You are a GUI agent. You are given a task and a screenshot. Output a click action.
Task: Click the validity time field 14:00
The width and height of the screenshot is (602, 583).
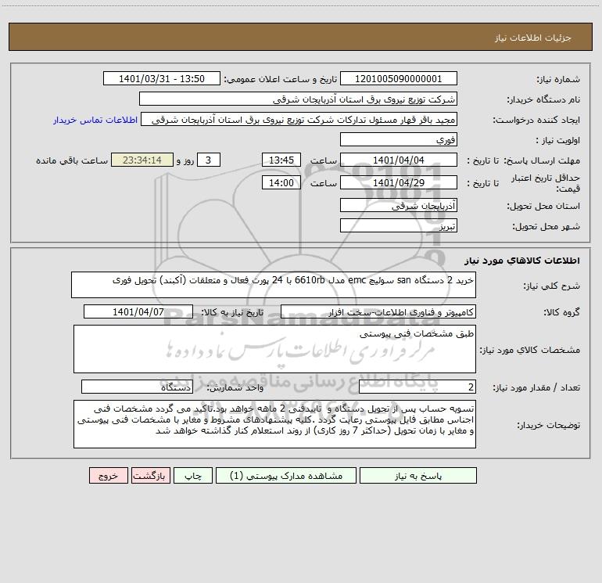tap(281, 182)
